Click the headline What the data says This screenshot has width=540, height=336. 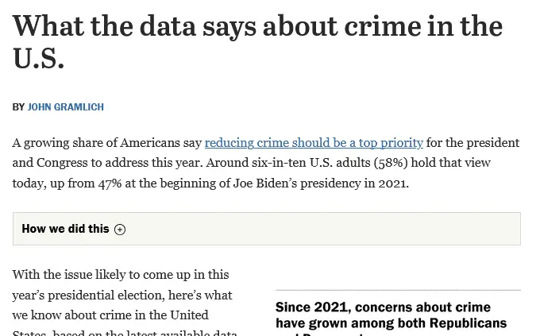(x=257, y=27)
